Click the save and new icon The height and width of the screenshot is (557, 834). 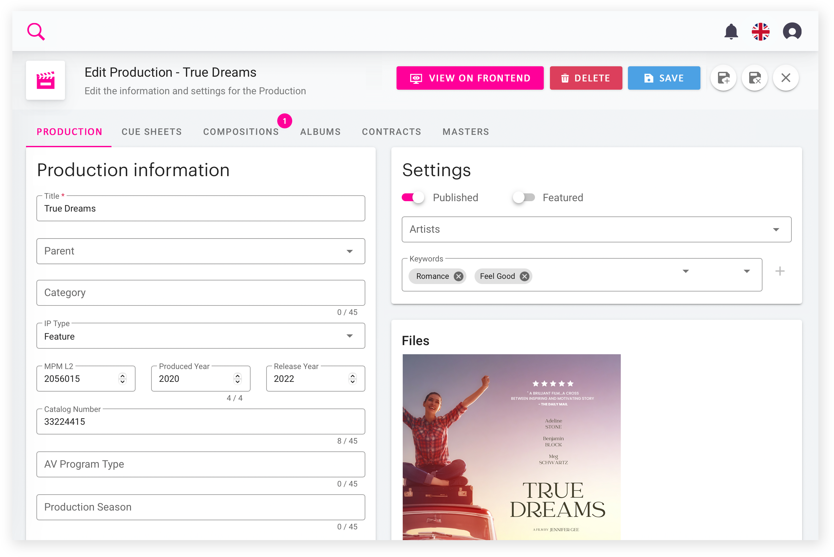click(x=723, y=78)
